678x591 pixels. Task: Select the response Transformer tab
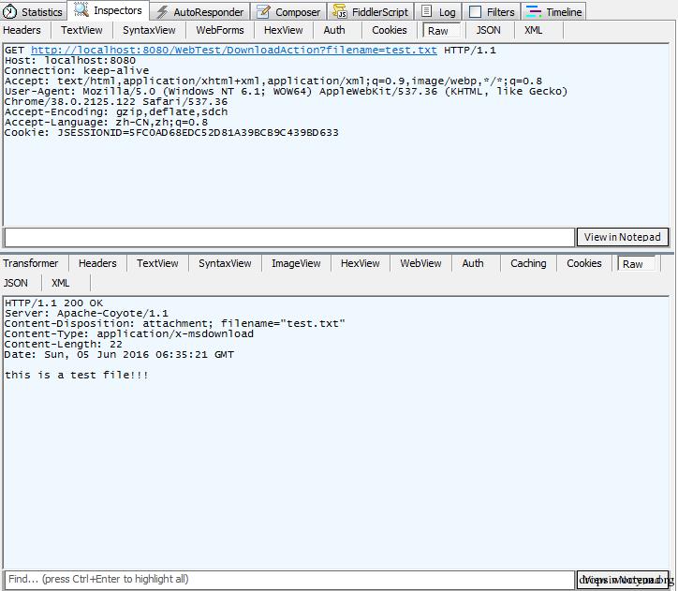(x=31, y=263)
